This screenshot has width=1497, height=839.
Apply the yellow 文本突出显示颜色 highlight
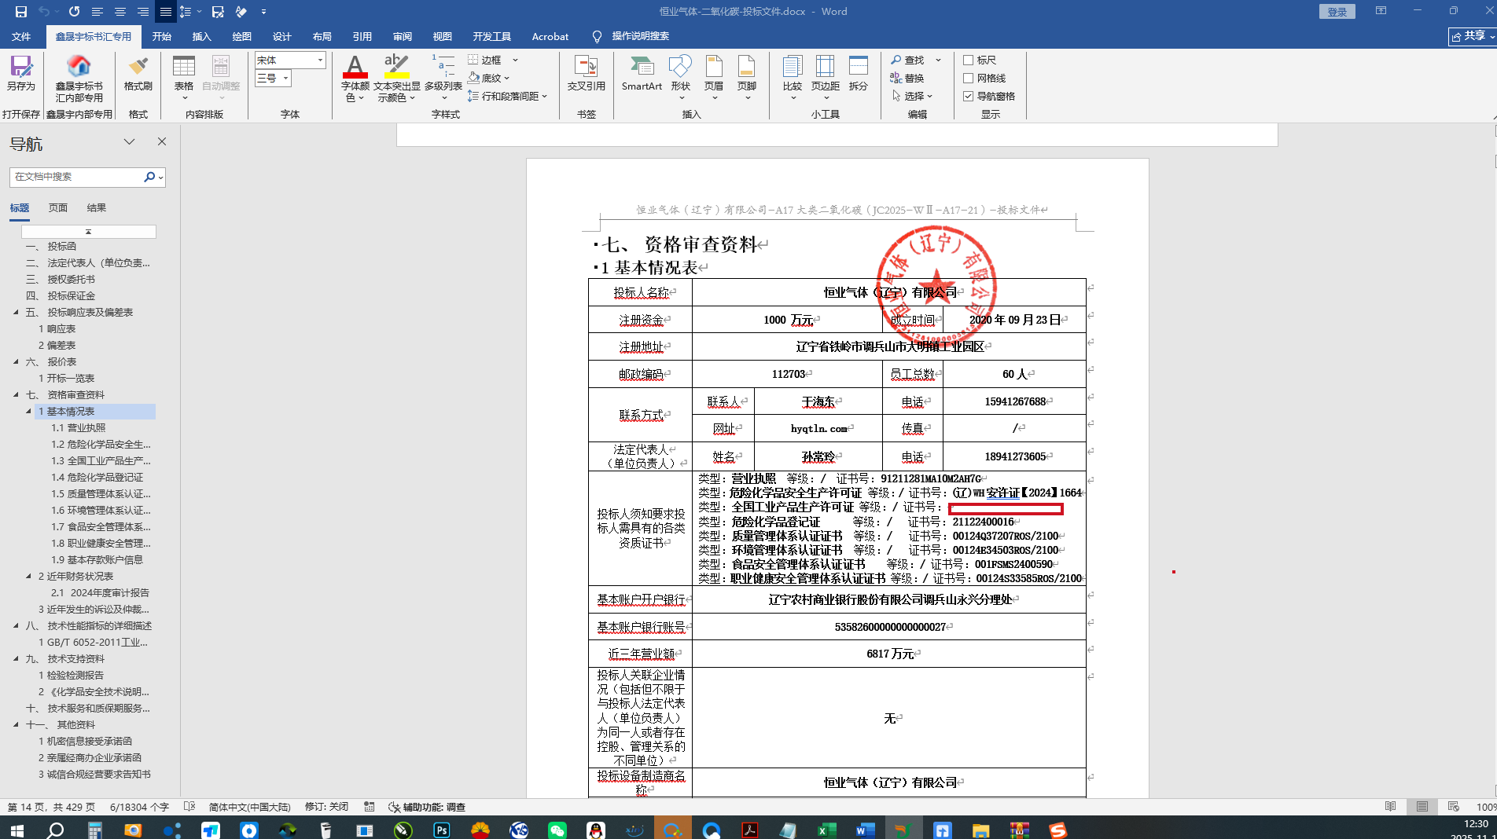coord(396,77)
